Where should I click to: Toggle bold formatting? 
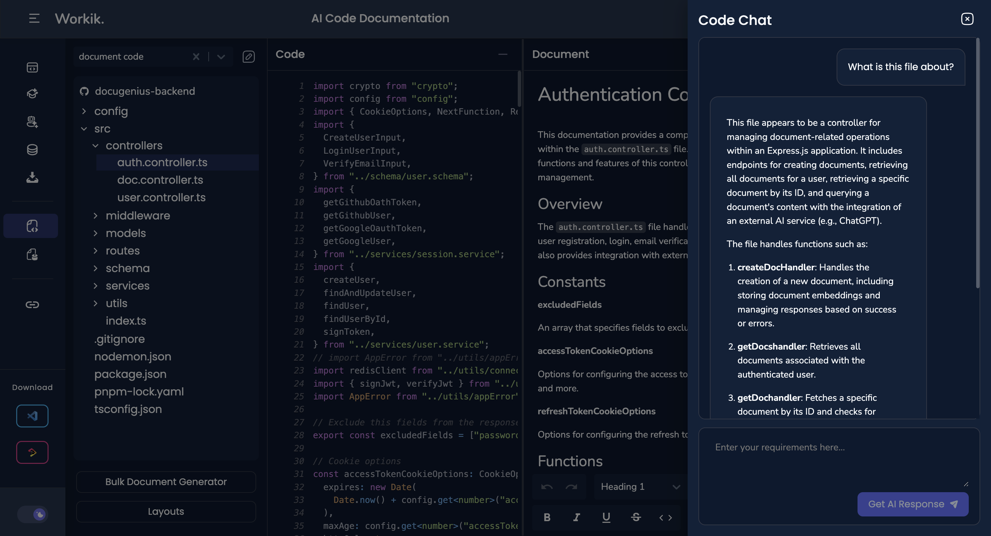pos(547,517)
